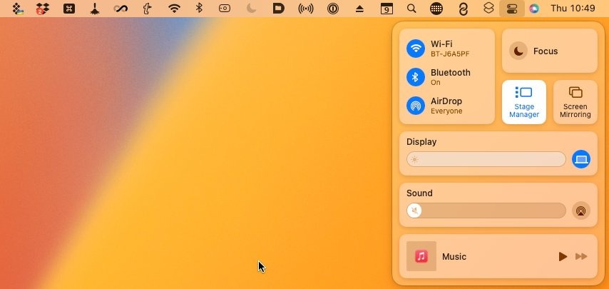Open the Shortcuts layered icon in the menu bar
609x289 pixels.
coord(488,8)
